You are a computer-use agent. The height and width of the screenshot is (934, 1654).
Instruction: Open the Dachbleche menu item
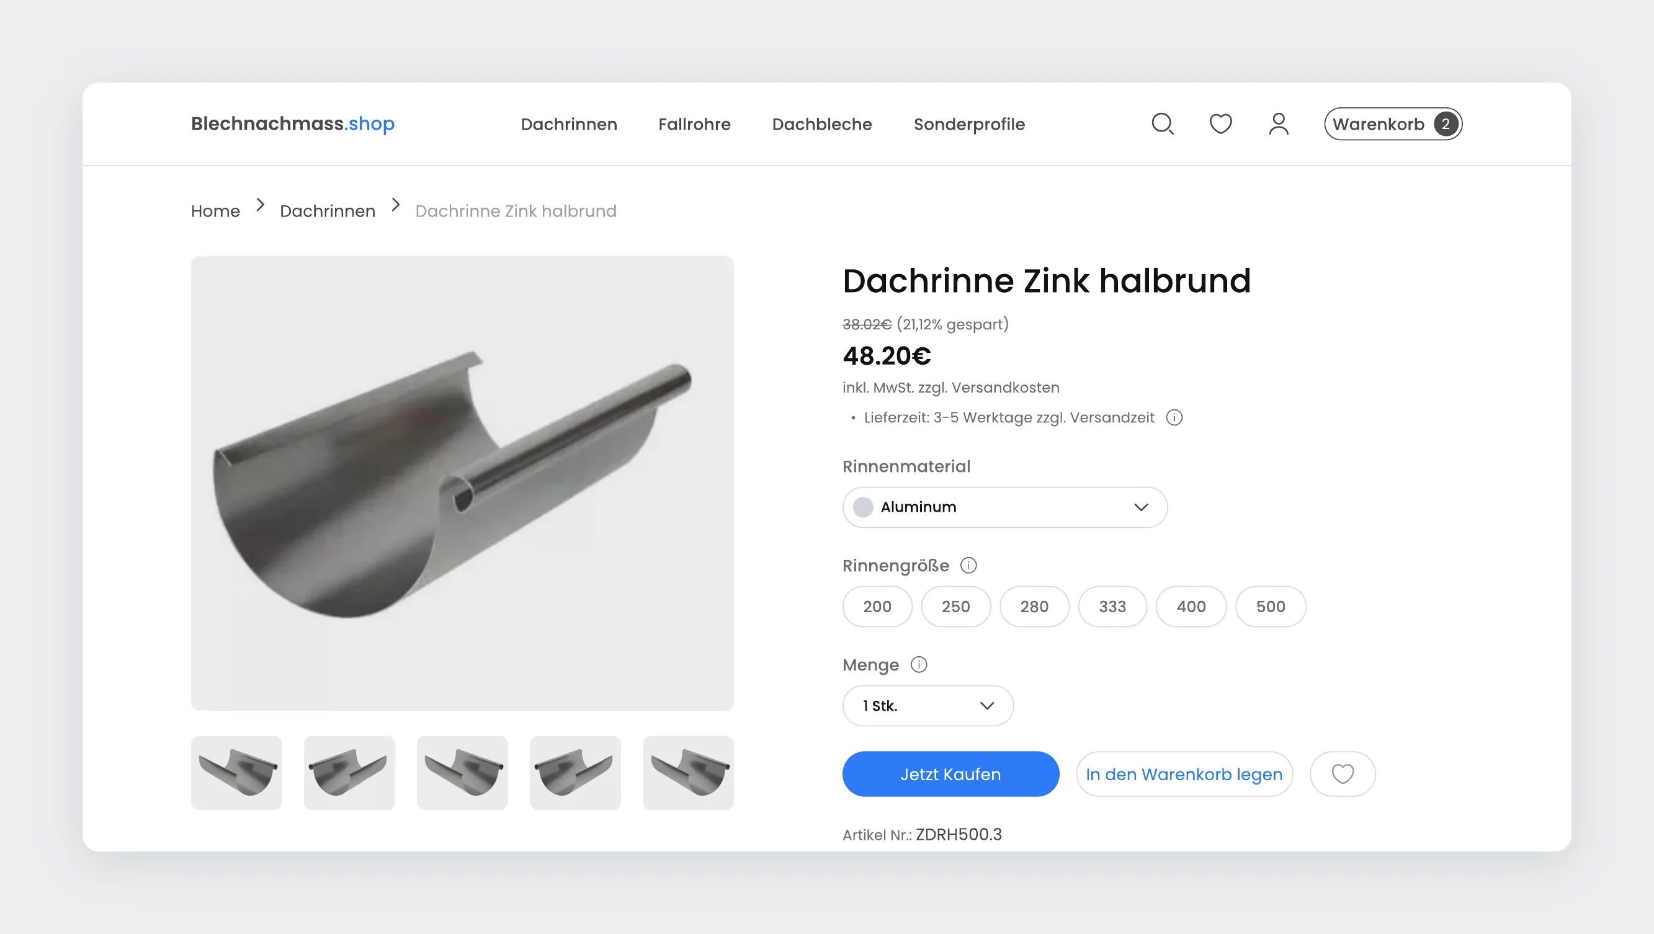pyautogui.click(x=822, y=124)
